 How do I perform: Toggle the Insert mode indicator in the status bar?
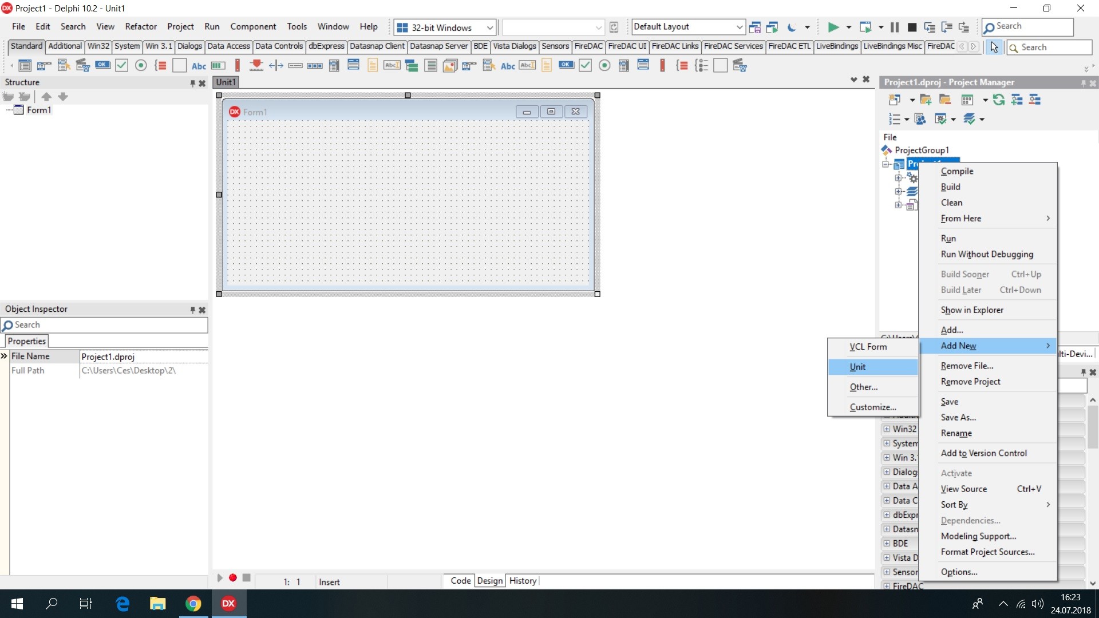point(329,582)
